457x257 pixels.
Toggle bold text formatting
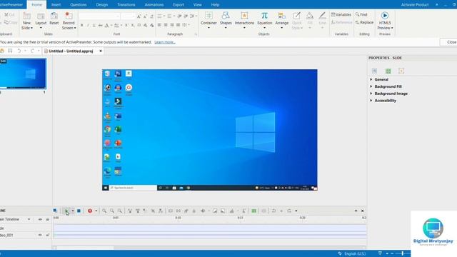(x=82, y=26)
